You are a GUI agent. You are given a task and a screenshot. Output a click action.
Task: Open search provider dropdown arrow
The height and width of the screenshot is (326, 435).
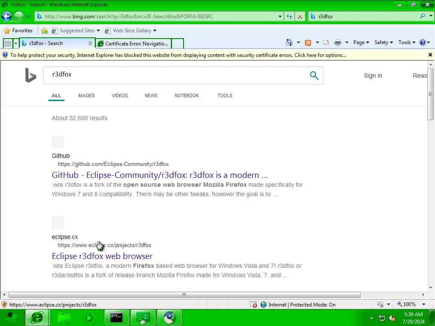pyautogui.click(x=431, y=16)
